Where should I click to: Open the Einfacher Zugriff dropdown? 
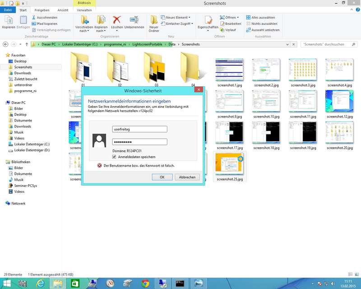[x=179, y=23]
